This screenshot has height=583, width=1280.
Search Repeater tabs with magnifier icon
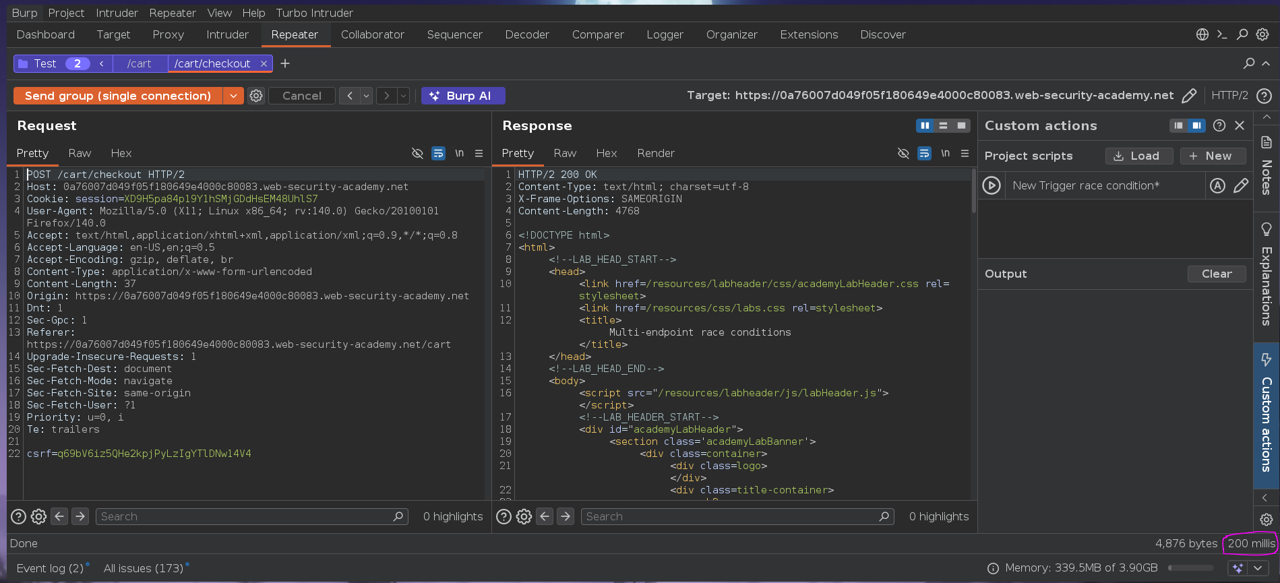coord(1249,63)
